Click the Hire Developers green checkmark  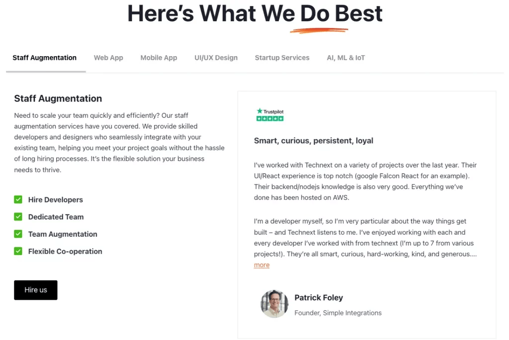[x=18, y=200]
